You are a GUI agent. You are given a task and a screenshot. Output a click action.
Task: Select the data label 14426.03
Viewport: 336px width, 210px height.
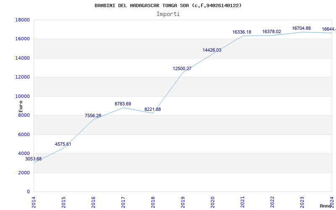212,50
